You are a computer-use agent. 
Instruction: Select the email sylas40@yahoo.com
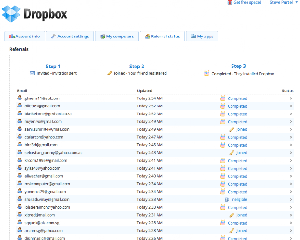tap(42, 168)
